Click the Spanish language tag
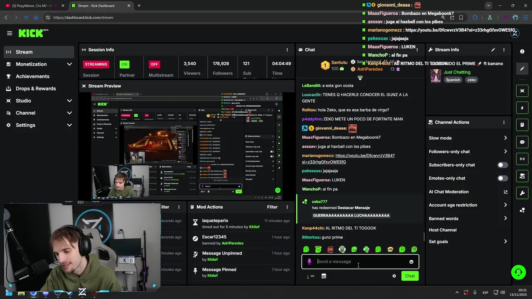 tap(453, 80)
